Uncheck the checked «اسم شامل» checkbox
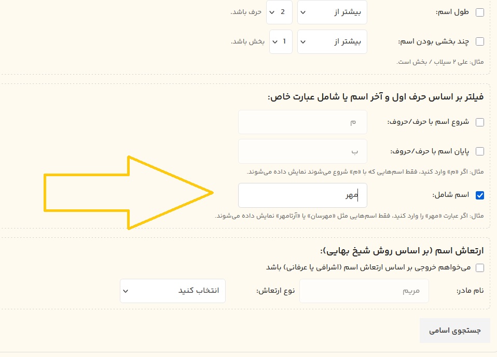Screen dimensions: 497x357 [480, 195]
